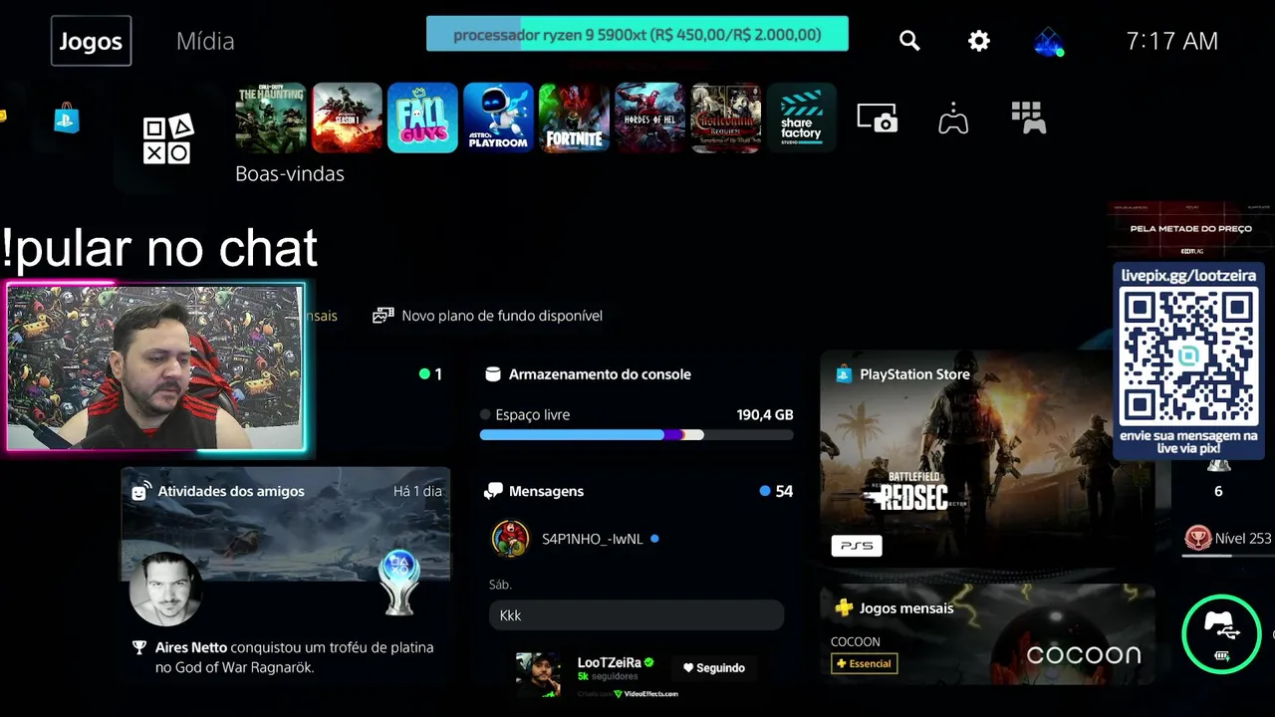Open Aires Netto's profile picture
This screenshot has height=717, width=1275.
pos(166,589)
